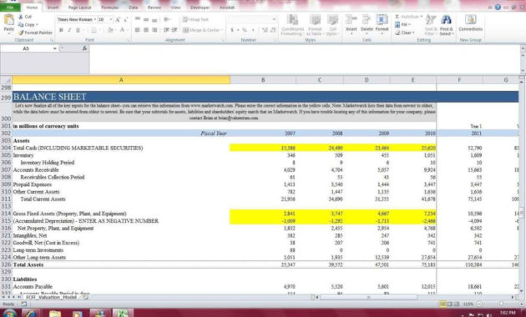Click Decrease Decimal icon
This screenshot has height=317, width=526.
pyautogui.click(x=273, y=30)
